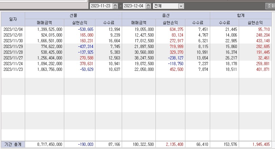Viewport: 275px width, 149px height.
Task: Click total profit value 95,710
Action: [x=264, y=29]
